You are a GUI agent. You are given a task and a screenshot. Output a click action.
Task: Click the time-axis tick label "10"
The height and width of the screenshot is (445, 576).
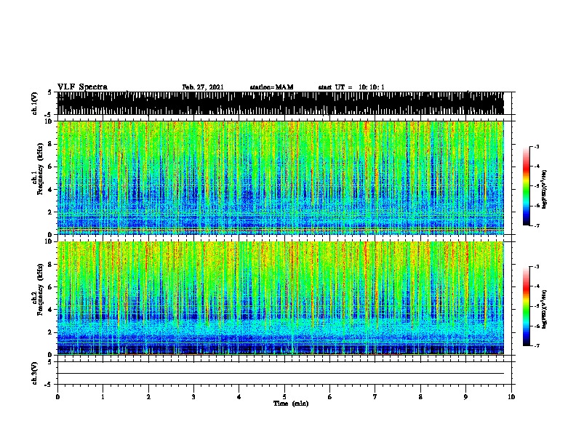pos(511,397)
